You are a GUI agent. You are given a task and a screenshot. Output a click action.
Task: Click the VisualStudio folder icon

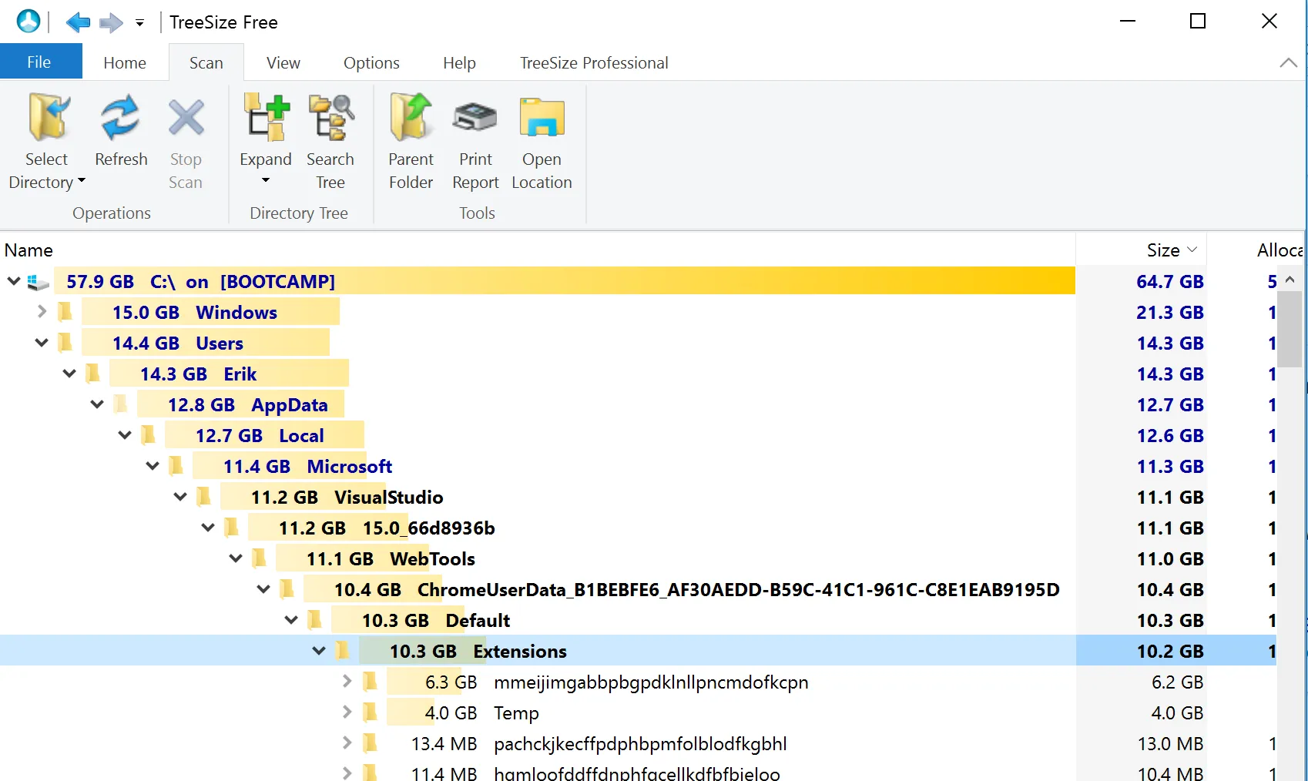(204, 497)
